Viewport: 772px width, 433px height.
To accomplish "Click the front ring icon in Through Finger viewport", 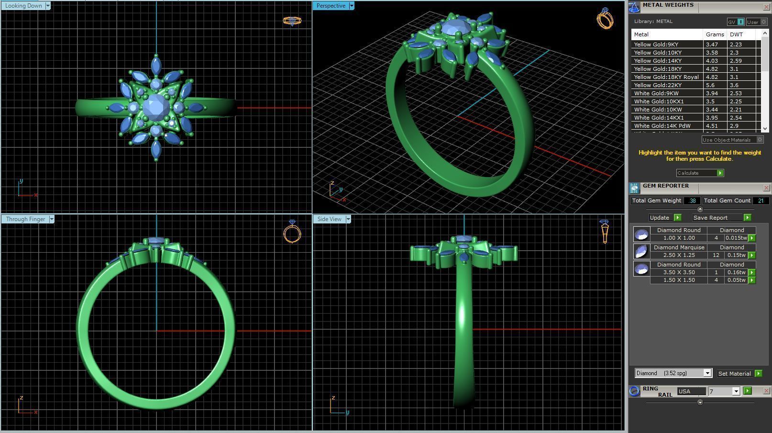I will pos(292,232).
